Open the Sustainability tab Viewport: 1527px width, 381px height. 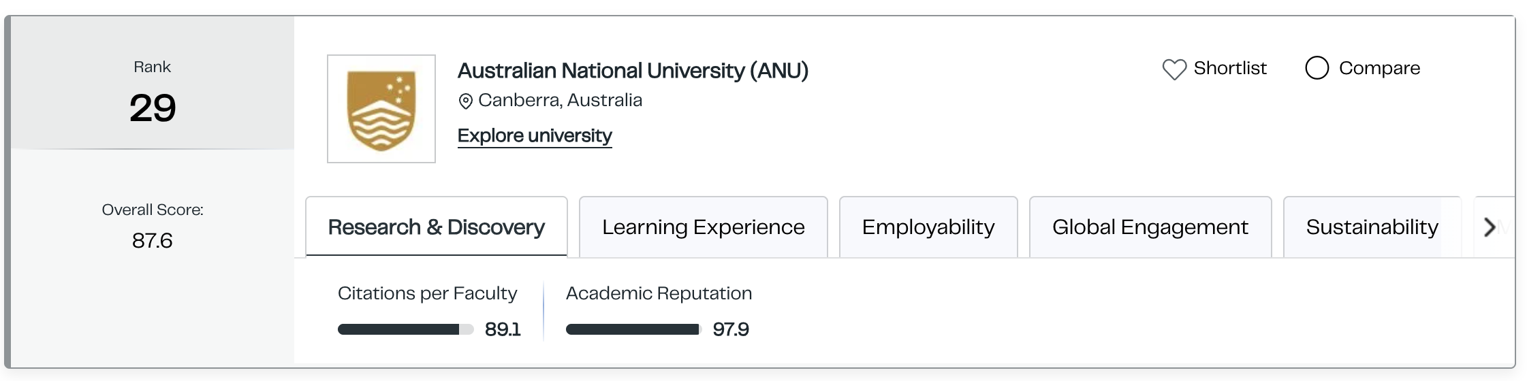click(x=1372, y=227)
